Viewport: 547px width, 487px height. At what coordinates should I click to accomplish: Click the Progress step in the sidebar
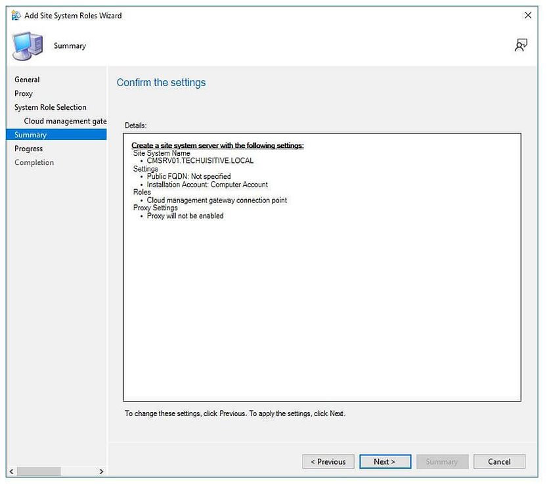pyautogui.click(x=28, y=148)
